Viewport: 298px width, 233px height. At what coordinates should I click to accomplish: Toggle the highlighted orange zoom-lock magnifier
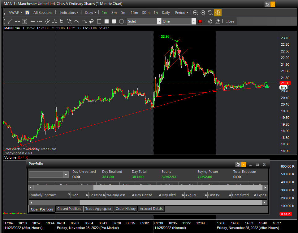[218, 13]
